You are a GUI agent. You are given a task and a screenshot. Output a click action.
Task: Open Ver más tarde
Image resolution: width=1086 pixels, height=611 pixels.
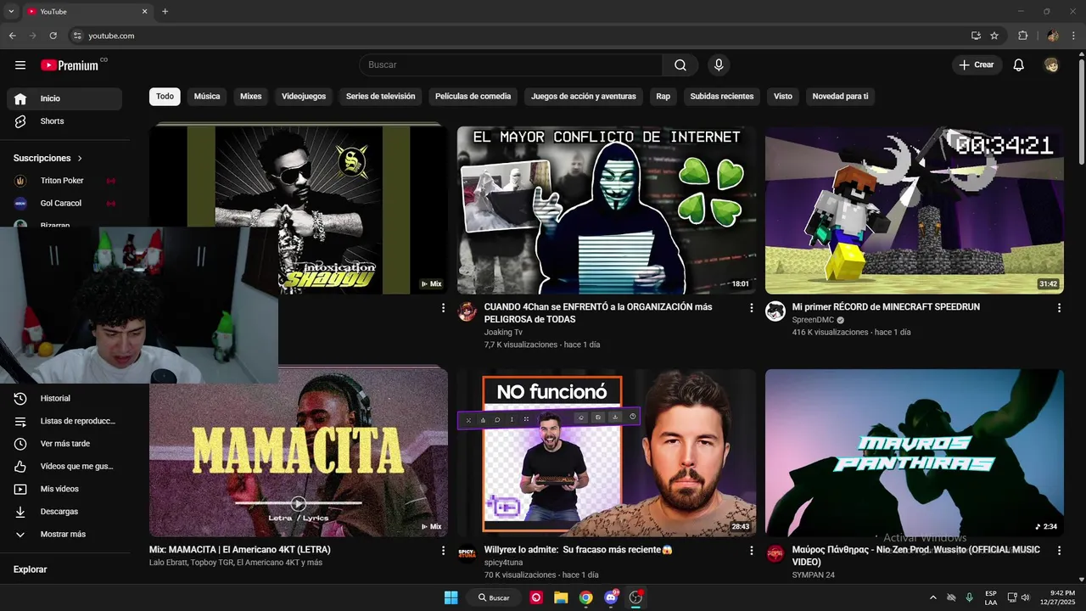(x=64, y=444)
